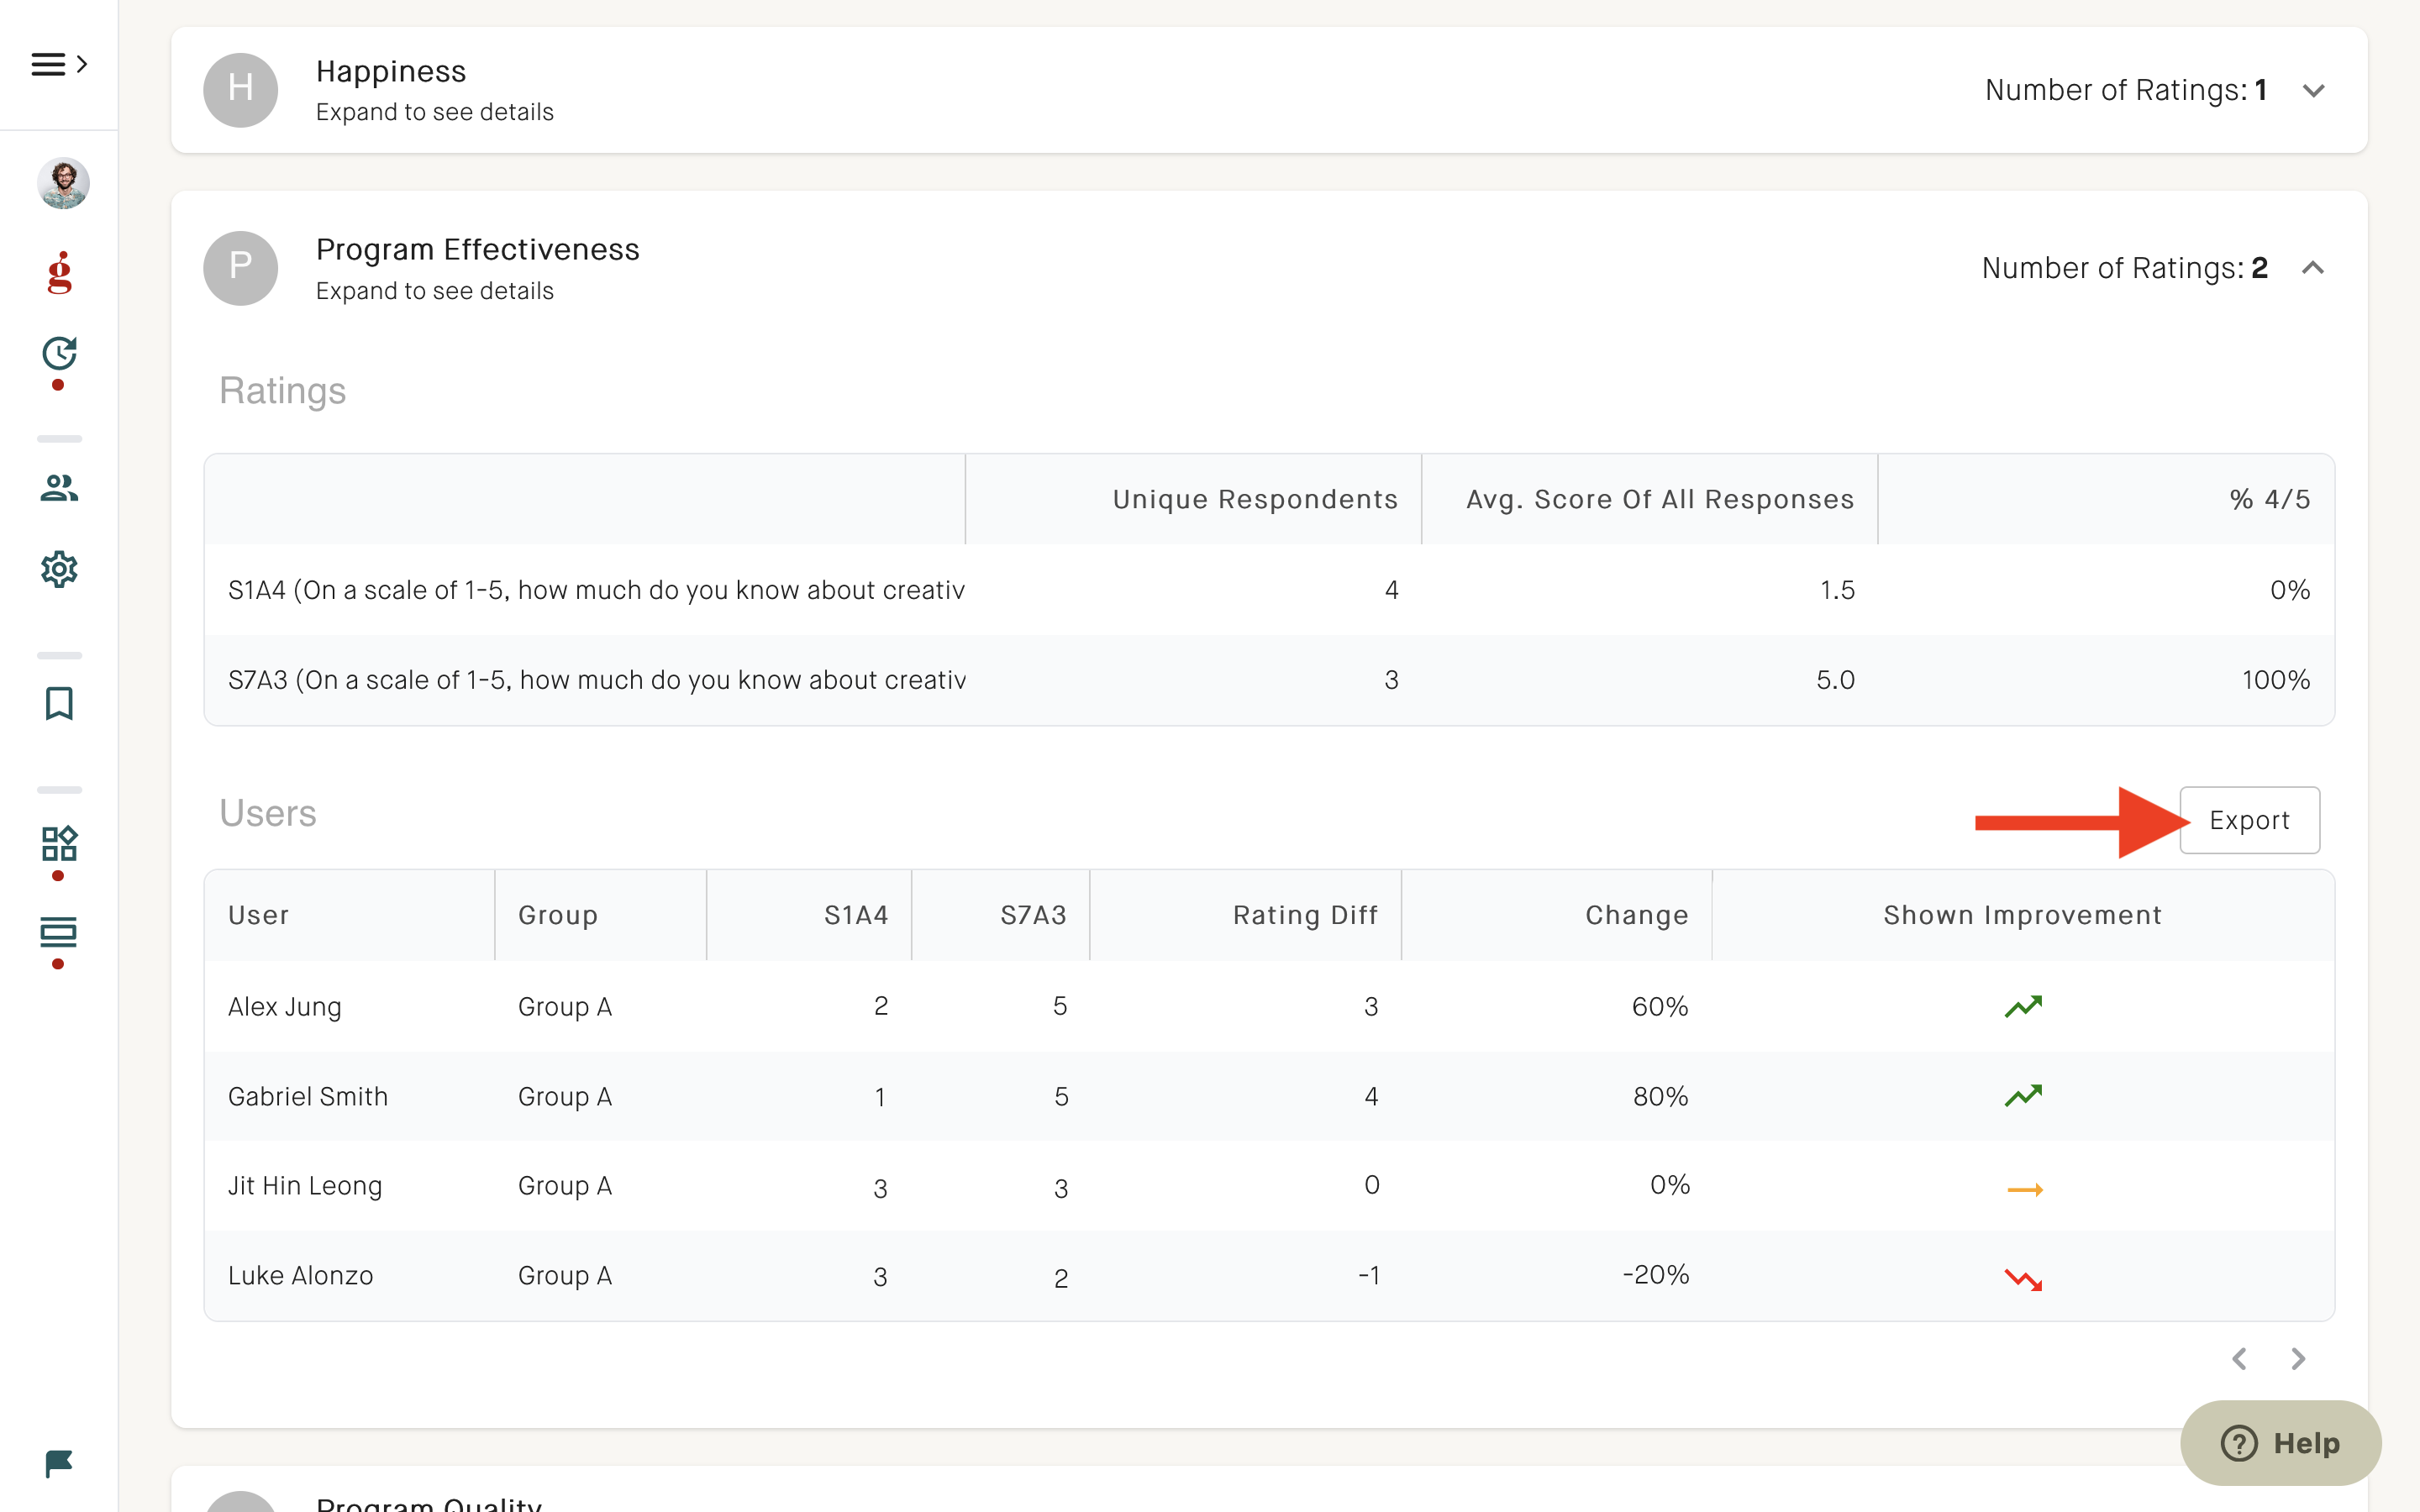Select user Gabriel Smith
The height and width of the screenshot is (1512, 2420).
point(308,1096)
